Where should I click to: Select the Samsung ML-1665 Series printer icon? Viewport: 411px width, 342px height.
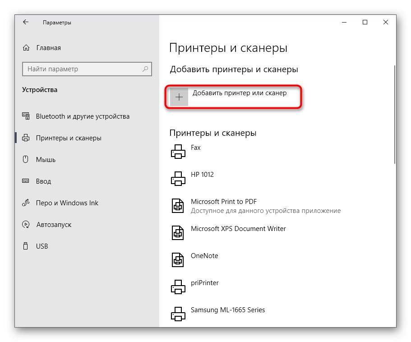click(178, 314)
